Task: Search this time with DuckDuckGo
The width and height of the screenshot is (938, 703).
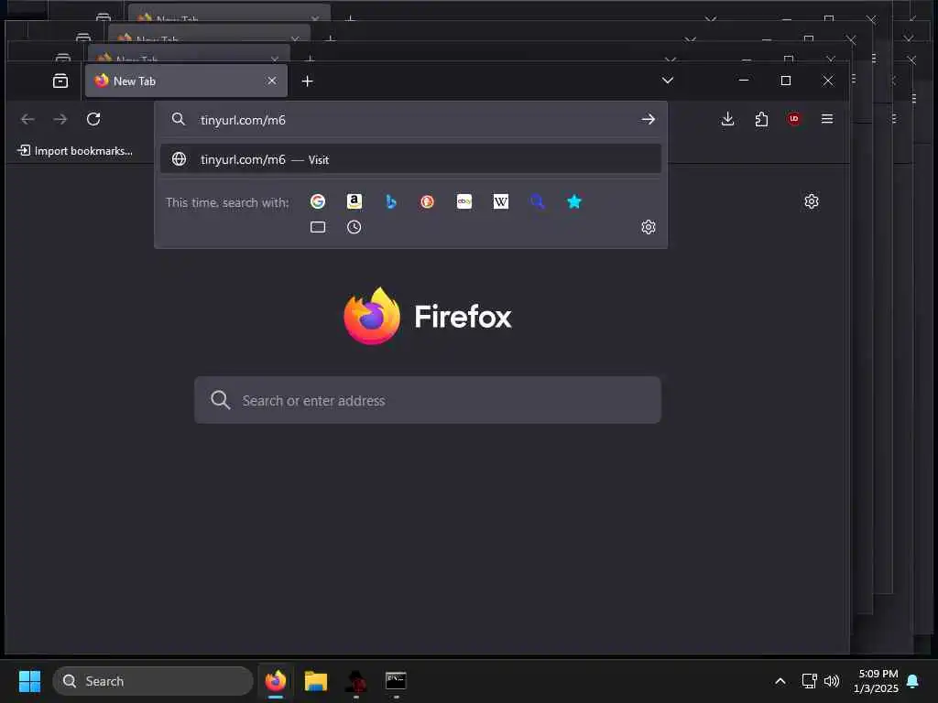Action: [x=427, y=201]
